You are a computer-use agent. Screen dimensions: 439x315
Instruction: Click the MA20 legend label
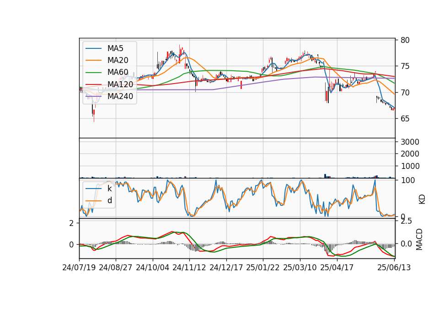118,60
